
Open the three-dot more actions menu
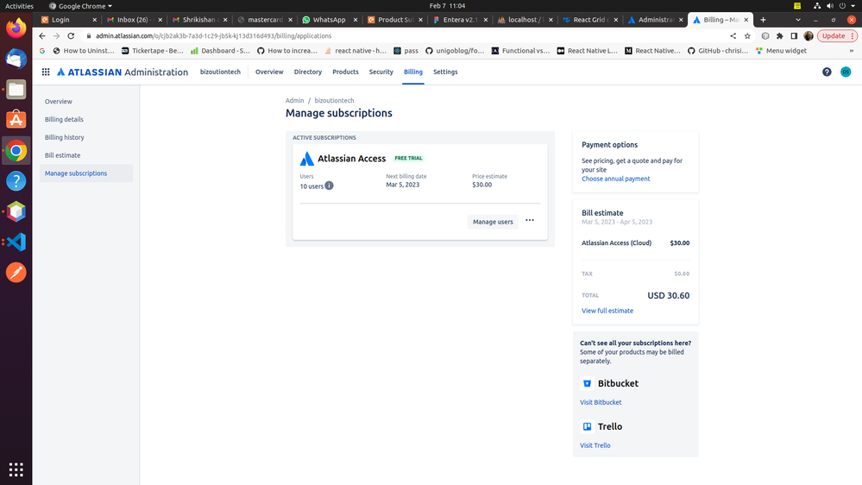click(530, 221)
